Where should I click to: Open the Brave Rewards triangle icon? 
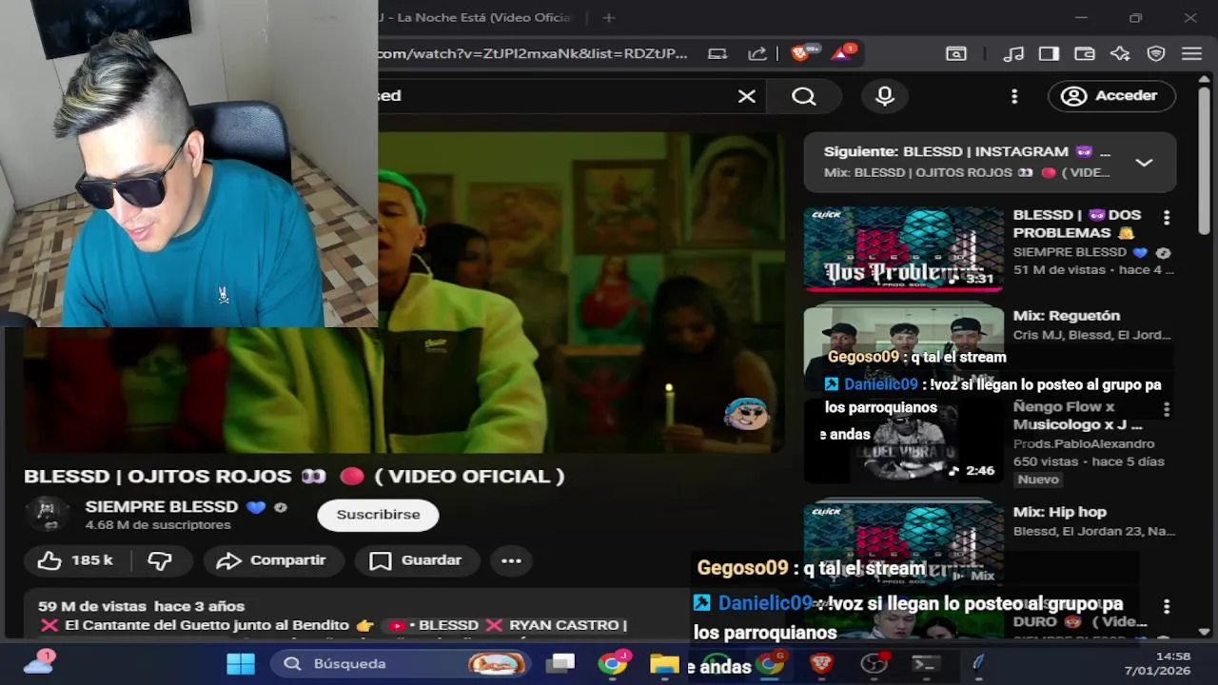(842, 53)
